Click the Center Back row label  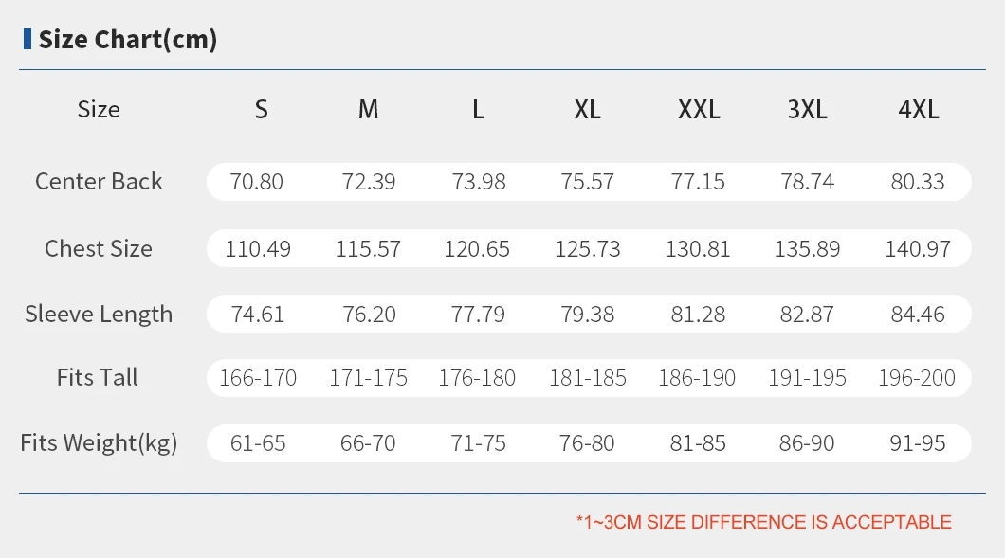pyautogui.click(x=99, y=181)
